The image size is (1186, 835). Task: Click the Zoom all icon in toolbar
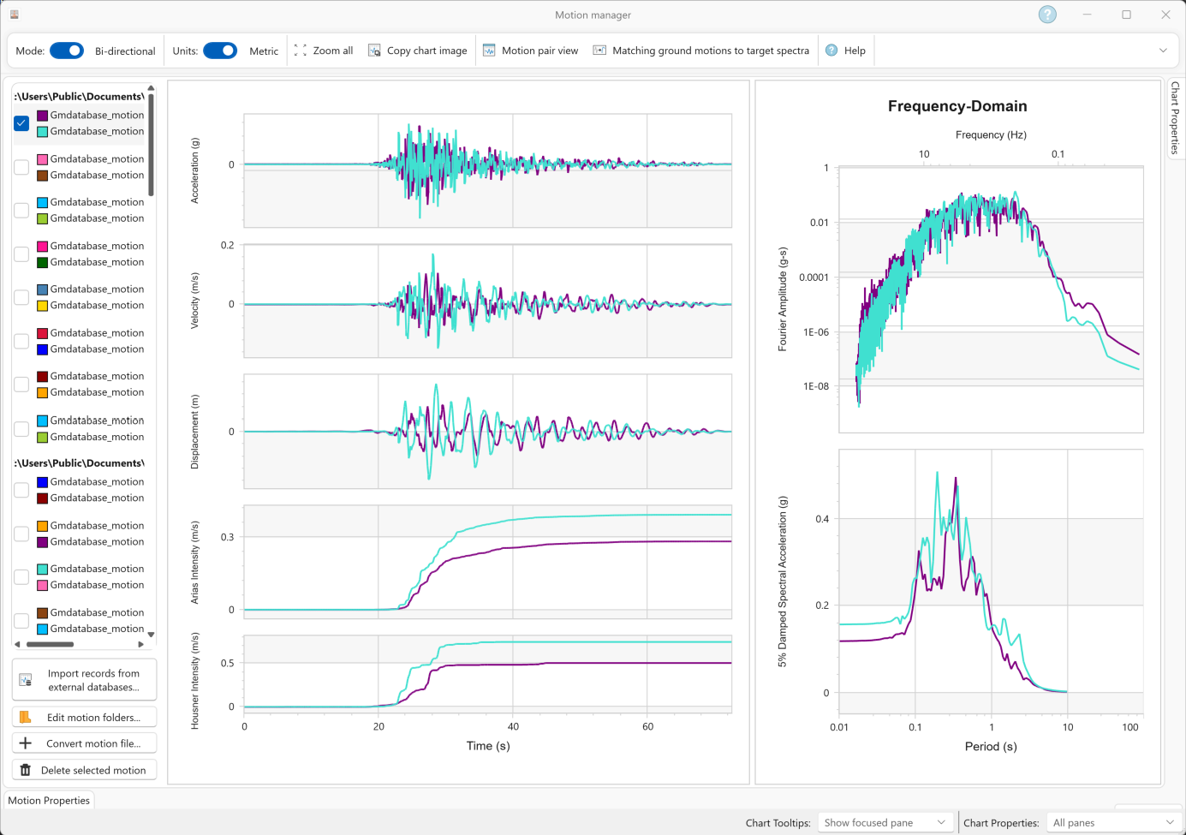click(x=300, y=51)
